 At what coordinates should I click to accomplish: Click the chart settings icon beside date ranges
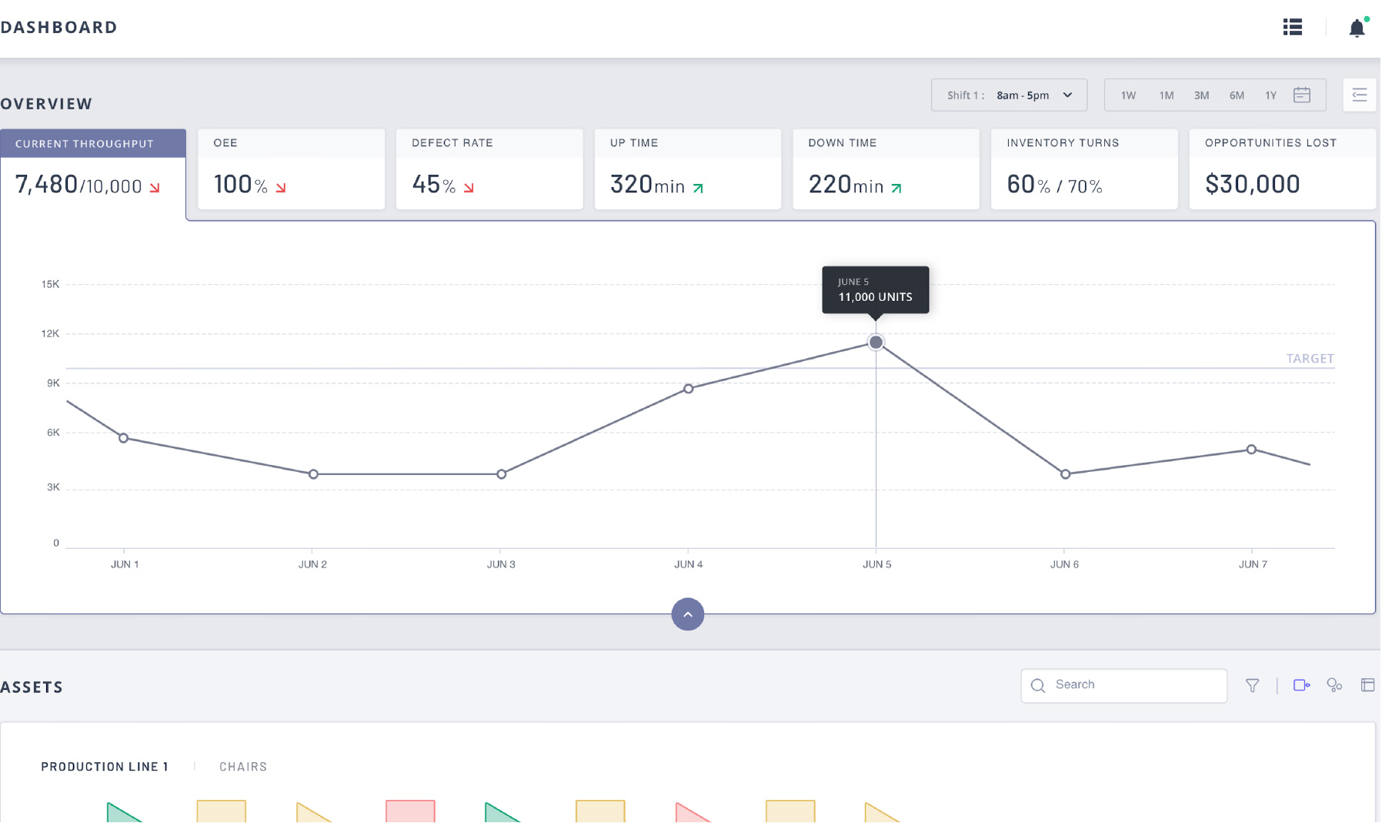[1359, 94]
